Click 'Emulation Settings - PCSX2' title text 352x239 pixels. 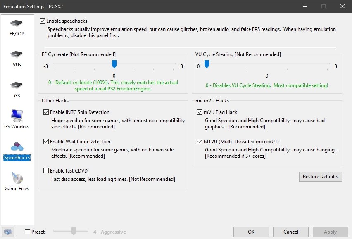click(33, 7)
